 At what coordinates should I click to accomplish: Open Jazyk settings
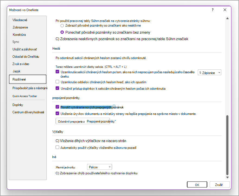click(17, 71)
